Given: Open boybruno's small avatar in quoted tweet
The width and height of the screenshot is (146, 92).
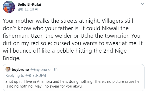Looking at the screenshot, I should pyautogui.click(x=8, y=69).
